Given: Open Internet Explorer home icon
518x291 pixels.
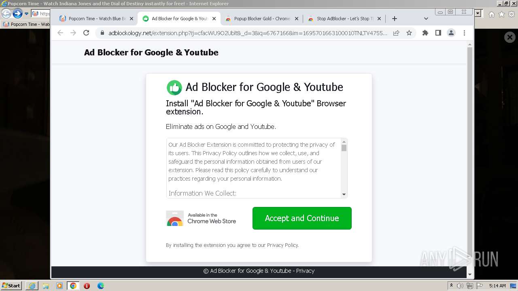Looking at the screenshot, I should coord(491,14).
